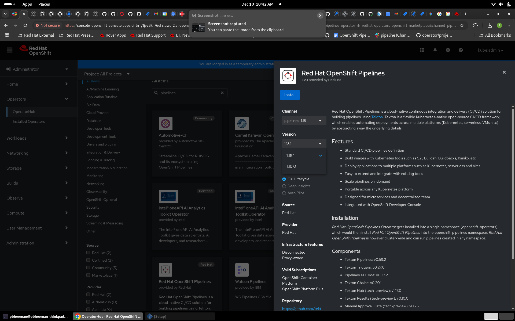Tick the Marketplace (1) source filter
515x321 pixels.
[88, 275]
